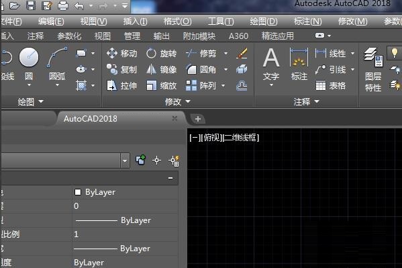Open the 插入(I) menu
This screenshot has width=402, height=268.
click(x=135, y=21)
